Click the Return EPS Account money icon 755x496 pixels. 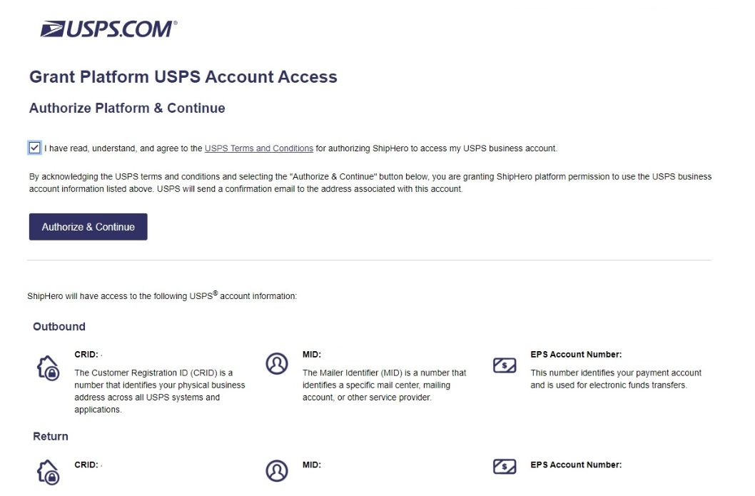tap(505, 466)
